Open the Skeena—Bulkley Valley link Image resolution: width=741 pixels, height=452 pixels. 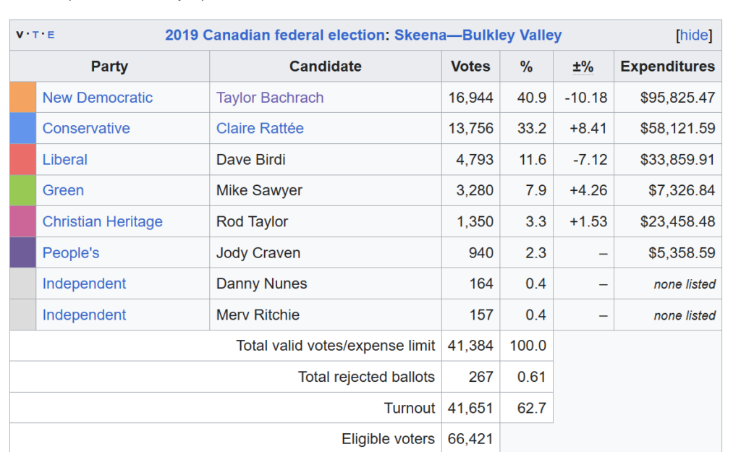[478, 35]
